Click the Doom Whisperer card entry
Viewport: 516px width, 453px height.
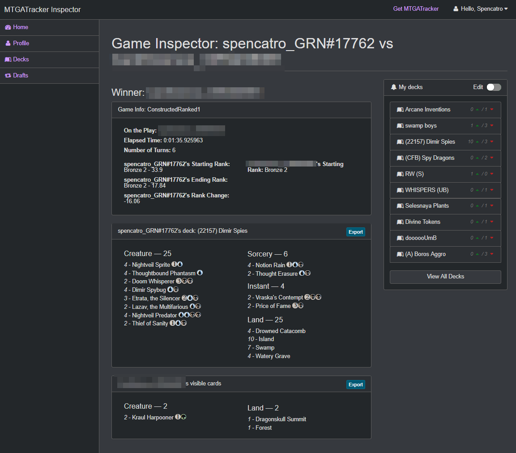[x=158, y=282]
